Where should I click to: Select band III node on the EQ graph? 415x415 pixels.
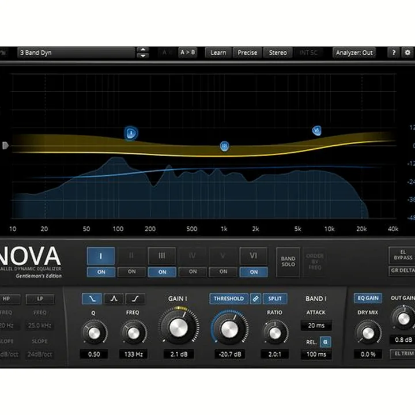pos(224,146)
